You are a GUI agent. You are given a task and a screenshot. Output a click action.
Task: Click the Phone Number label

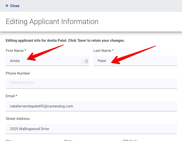18,73
